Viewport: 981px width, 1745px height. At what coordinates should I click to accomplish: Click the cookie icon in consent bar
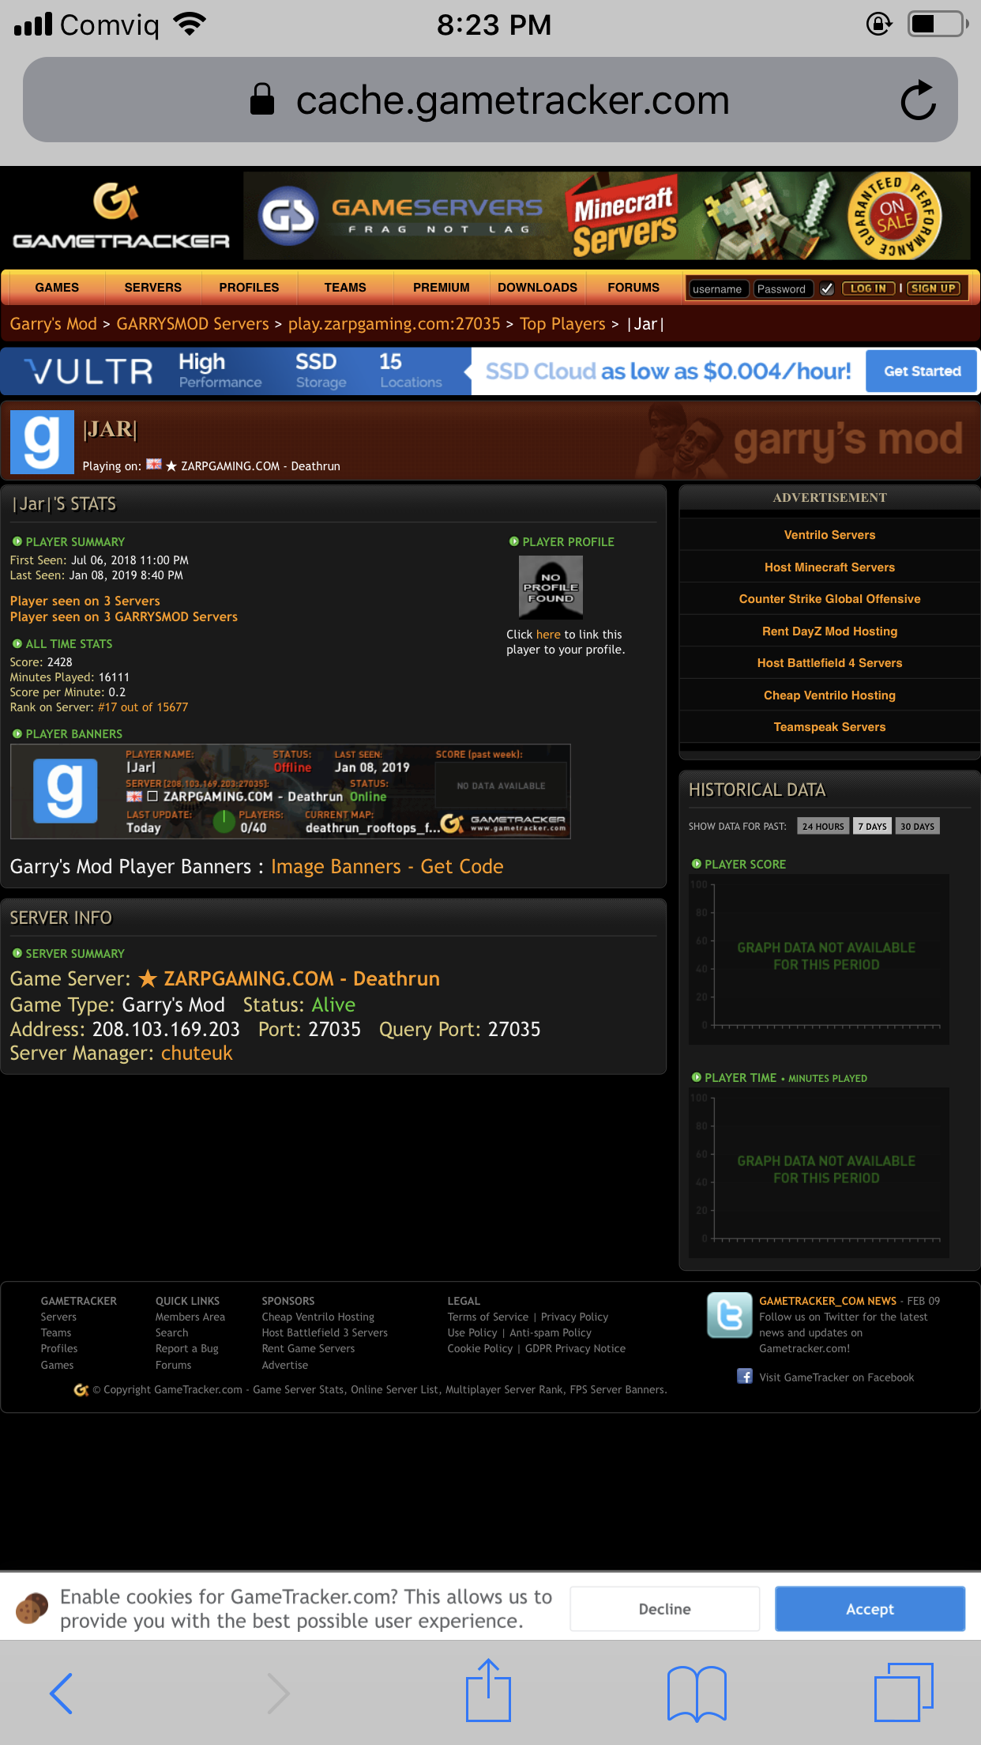point(32,1608)
